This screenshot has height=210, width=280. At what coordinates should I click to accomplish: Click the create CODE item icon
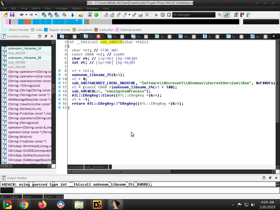point(106,15)
